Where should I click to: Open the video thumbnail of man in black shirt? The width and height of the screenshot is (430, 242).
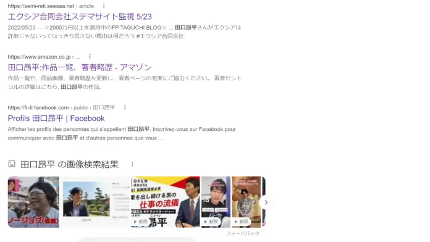tap(216, 202)
